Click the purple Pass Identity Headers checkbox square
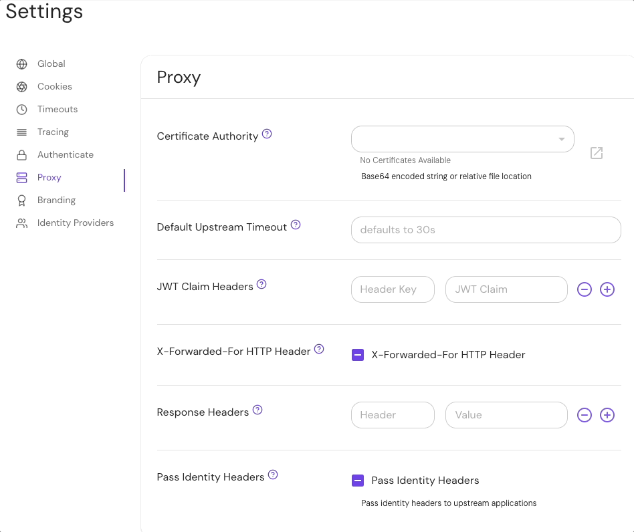Image resolution: width=634 pixels, height=532 pixels. [357, 480]
